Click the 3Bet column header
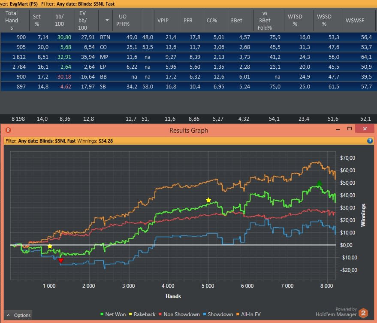The height and width of the screenshot is (323, 377). [236, 21]
